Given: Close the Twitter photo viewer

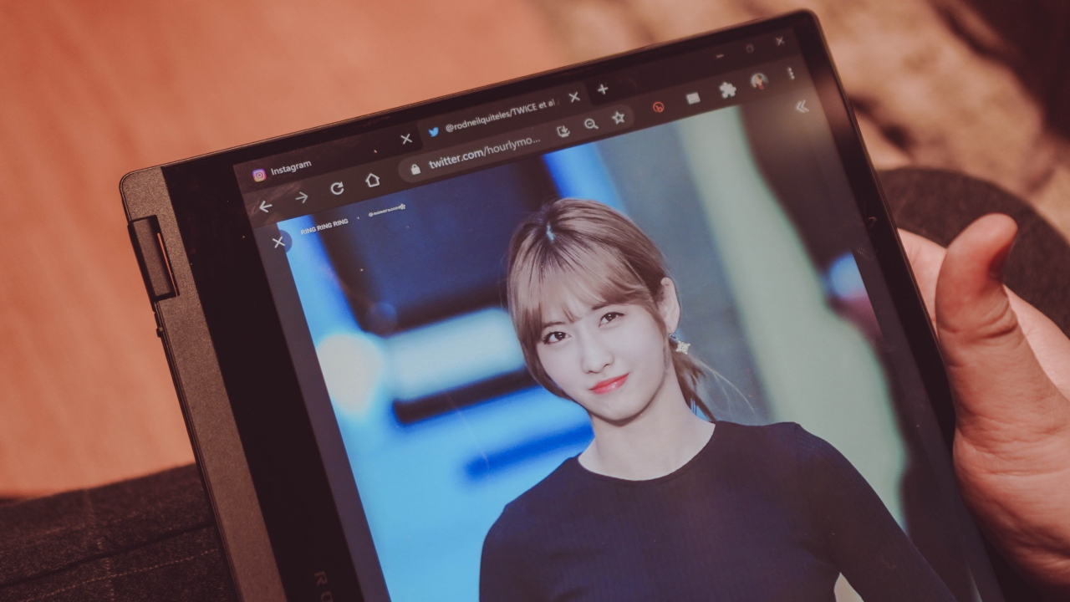Looking at the screenshot, I should click(x=278, y=242).
